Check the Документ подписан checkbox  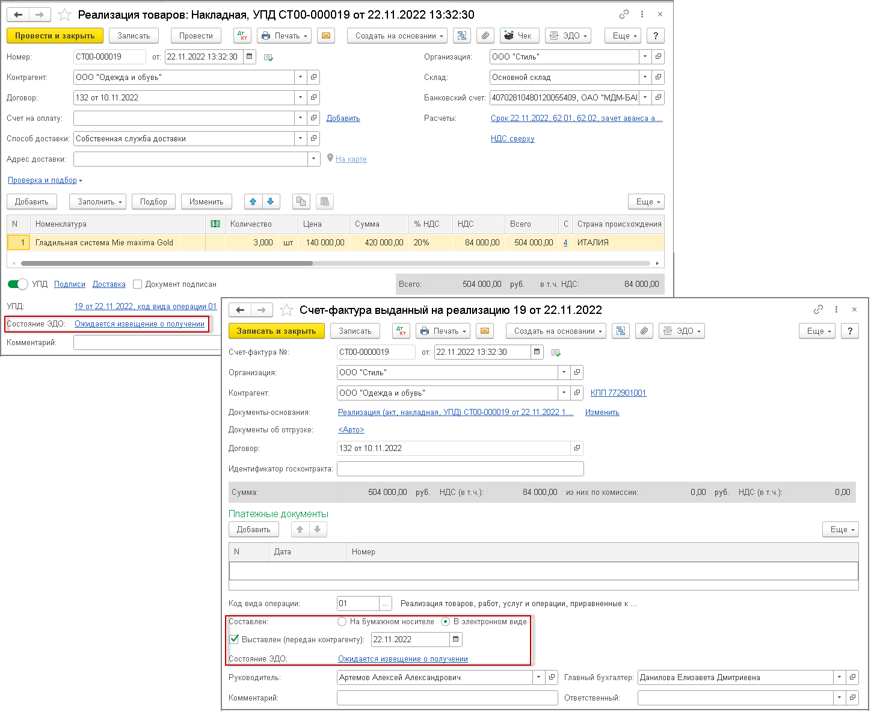[x=138, y=284]
